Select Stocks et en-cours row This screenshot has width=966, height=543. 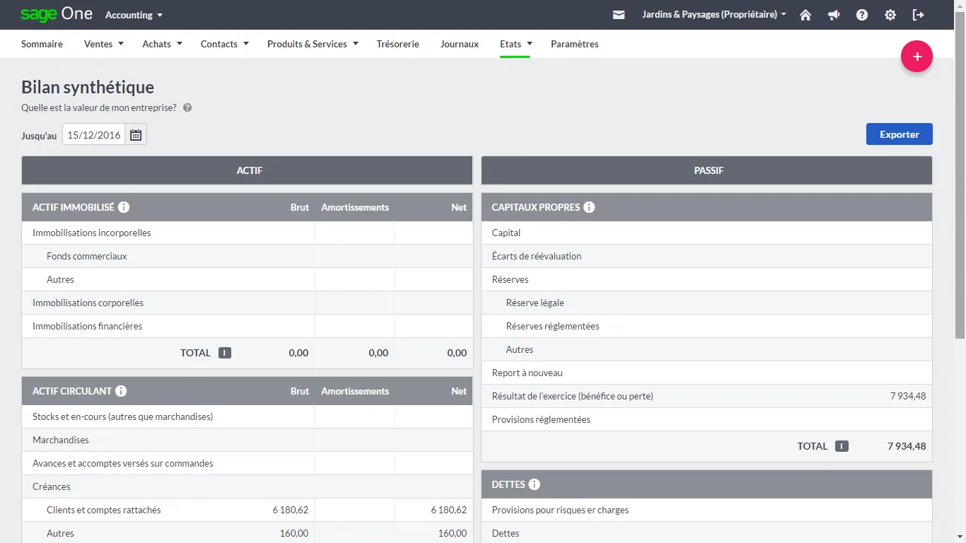(247, 416)
